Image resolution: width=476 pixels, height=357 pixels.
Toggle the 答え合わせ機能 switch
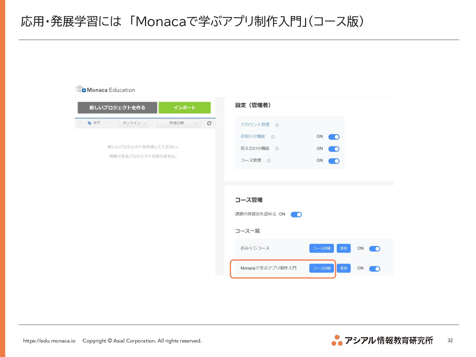(x=334, y=149)
